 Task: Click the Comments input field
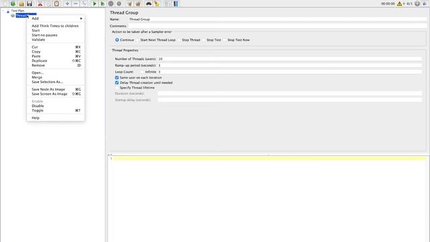tap(277, 26)
